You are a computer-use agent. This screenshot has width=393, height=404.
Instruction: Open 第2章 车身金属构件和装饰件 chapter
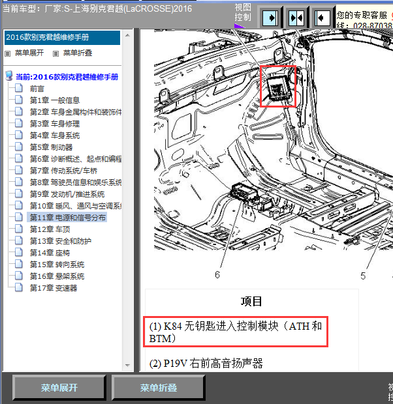(75, 112)
